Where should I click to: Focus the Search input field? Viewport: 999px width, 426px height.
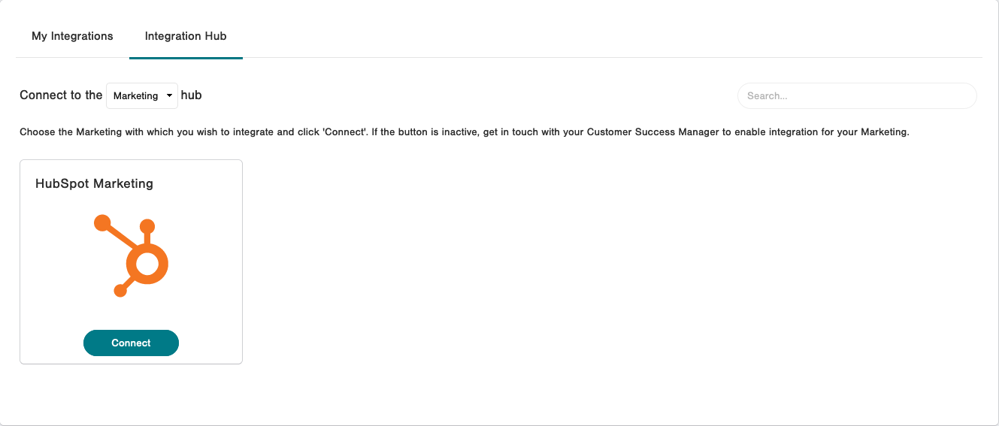pyautogui.click(x=857, y=96)
